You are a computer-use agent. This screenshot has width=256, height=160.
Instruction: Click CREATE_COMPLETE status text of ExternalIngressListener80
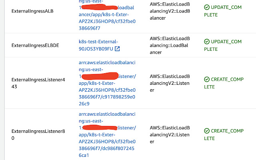point(226,134)
